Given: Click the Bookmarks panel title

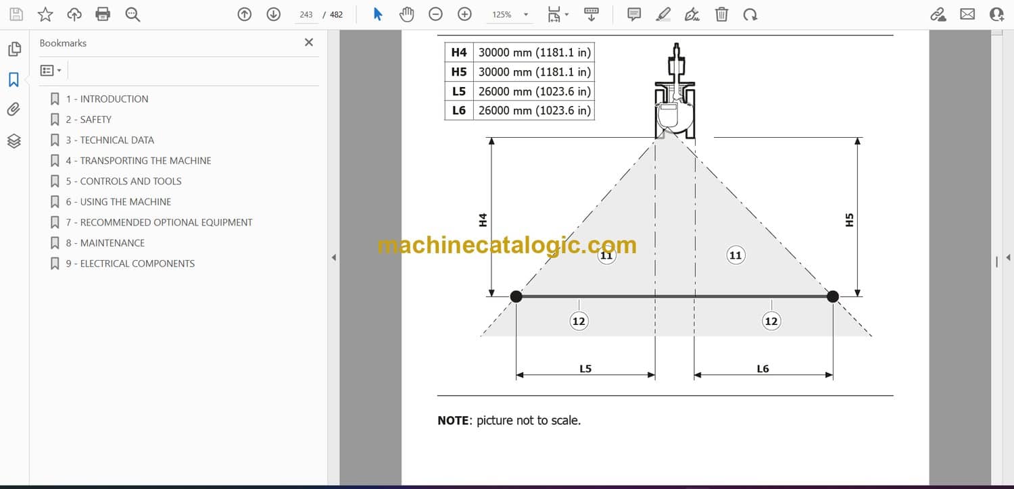Looking at the screenshot, I should [x=63, y=43].
